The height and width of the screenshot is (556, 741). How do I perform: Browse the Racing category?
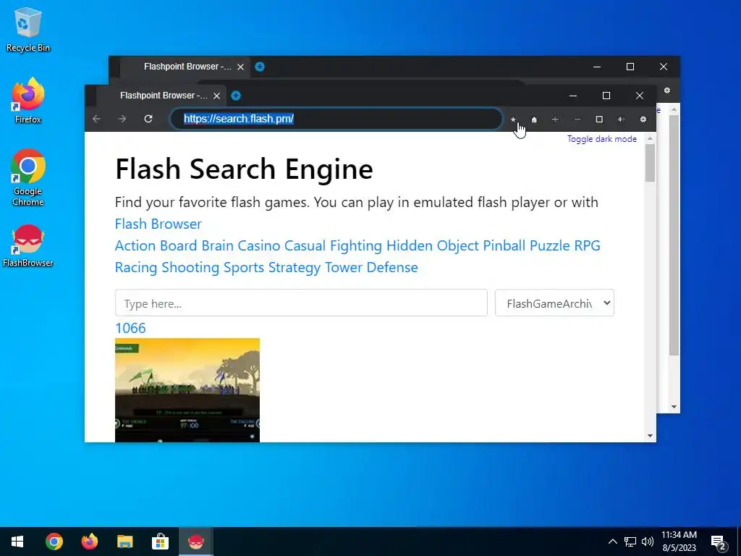pyautogui.click(x=136, y=267)
